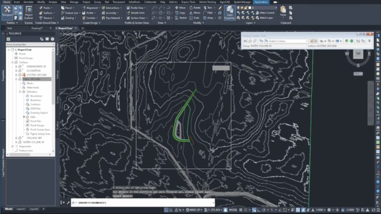Select the Scale tool
The width and height of the screenshot is (381, 214).
coord(194,18)
